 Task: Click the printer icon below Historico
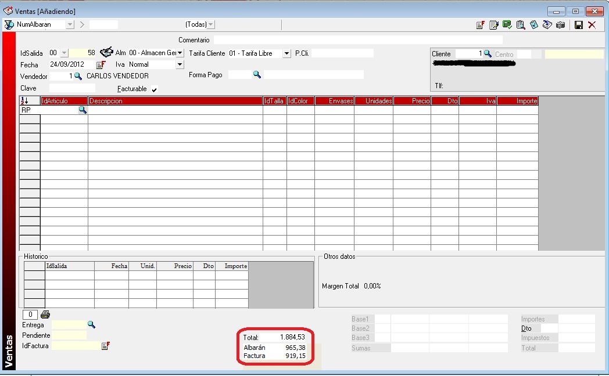click(x=45, y=314)
